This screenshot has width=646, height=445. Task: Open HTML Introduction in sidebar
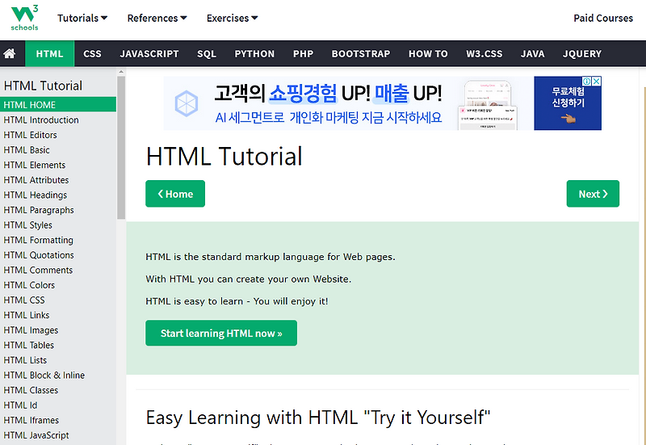point(58,120)
